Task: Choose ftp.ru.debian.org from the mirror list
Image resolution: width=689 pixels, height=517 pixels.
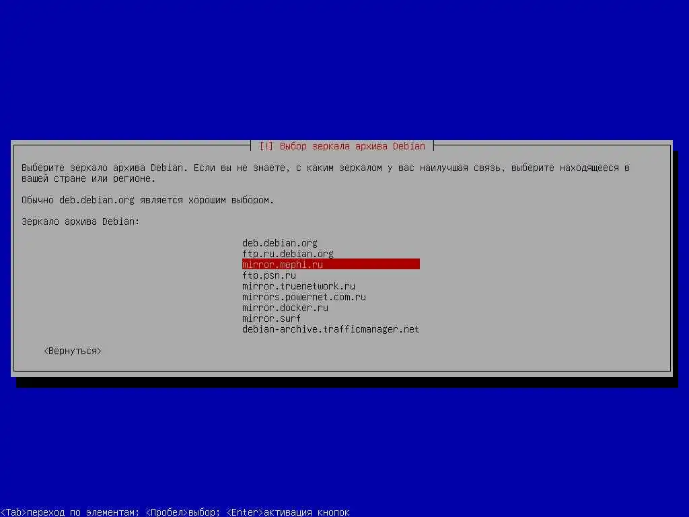Action: coord(331,254)
